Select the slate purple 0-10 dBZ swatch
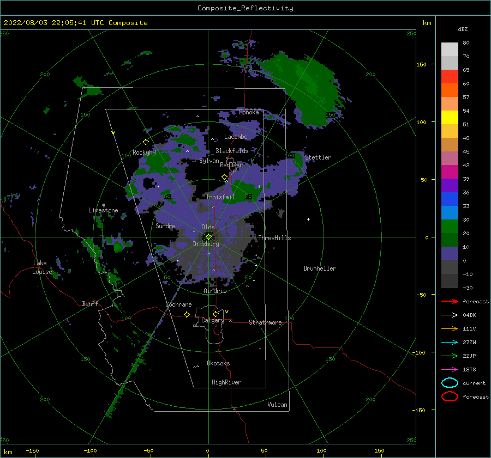 pos(450,254)
